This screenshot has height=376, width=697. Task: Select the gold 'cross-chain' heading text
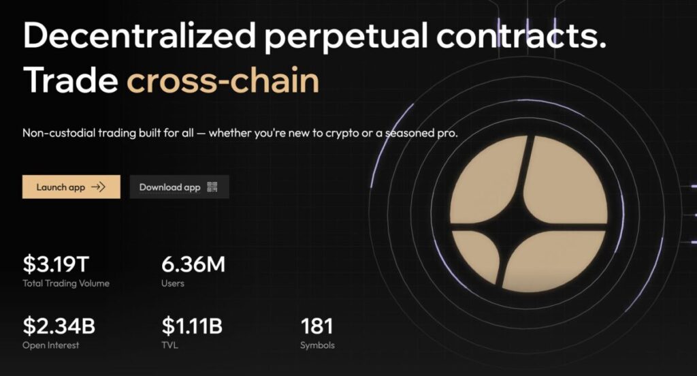(x=223, y=82)
